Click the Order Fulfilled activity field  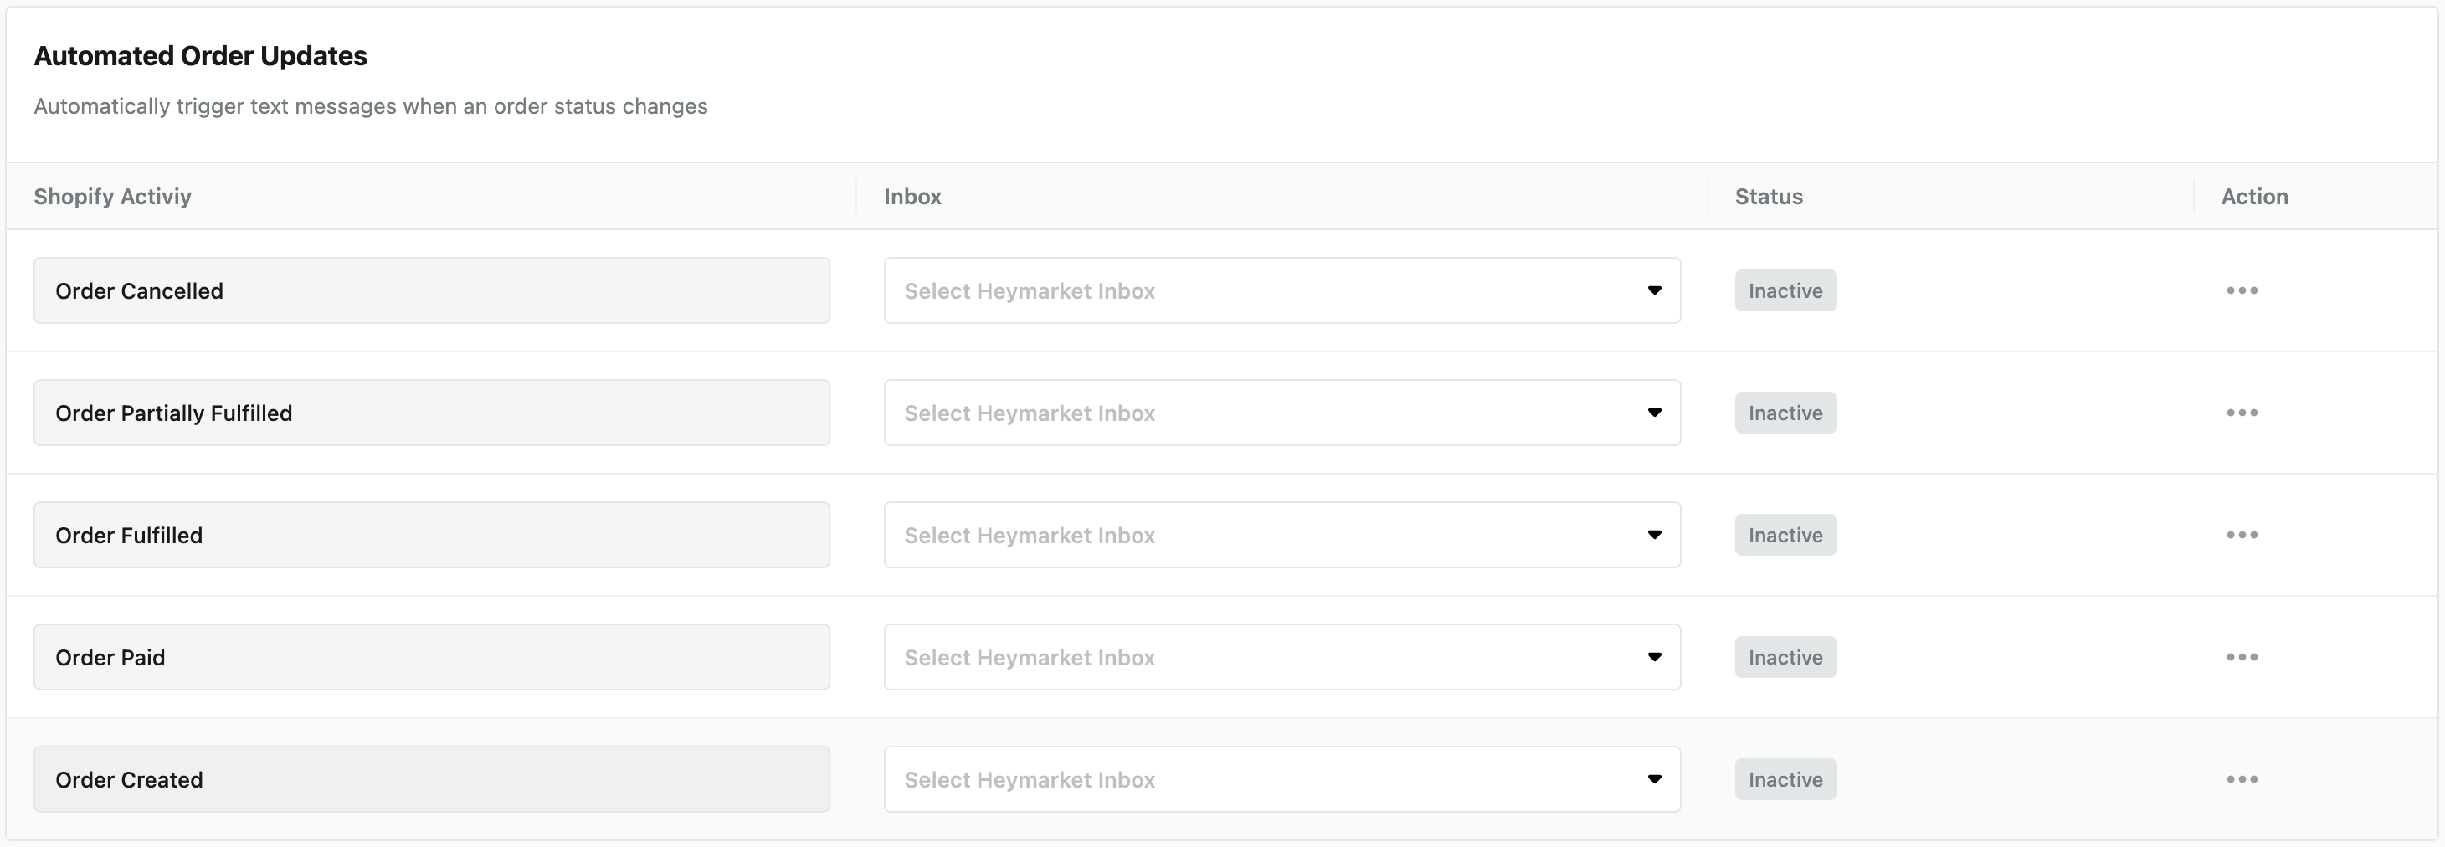click(x=431, y=536)
